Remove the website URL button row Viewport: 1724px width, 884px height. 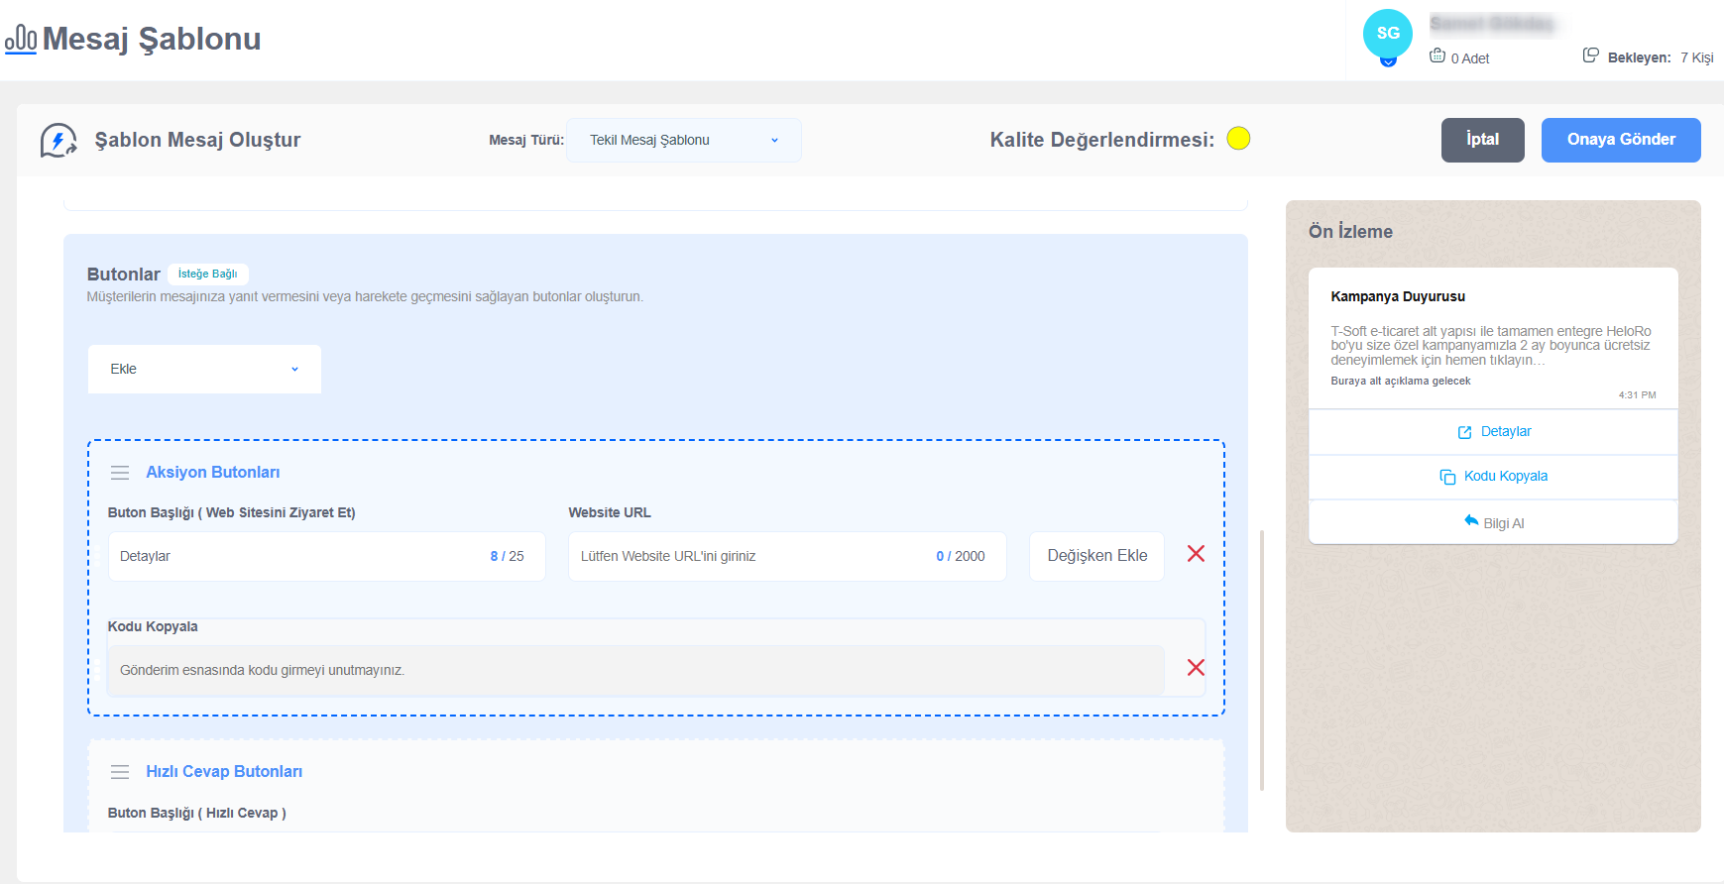pos(1196,554)
